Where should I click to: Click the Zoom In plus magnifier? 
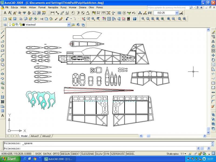(x=168, y=19)
